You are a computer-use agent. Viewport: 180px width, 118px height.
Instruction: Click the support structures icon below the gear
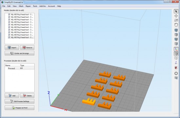tap(176, 78)
